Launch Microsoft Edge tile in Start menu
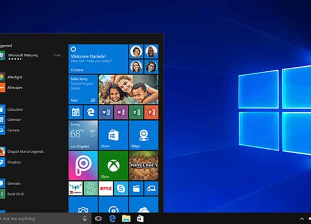 tap(91, 112)
